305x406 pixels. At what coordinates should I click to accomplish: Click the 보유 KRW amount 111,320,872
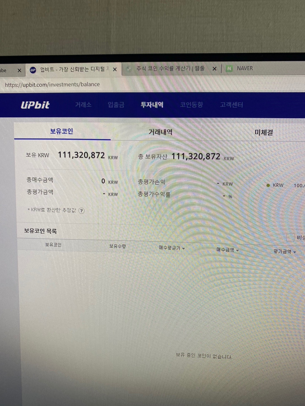(81, 155)
